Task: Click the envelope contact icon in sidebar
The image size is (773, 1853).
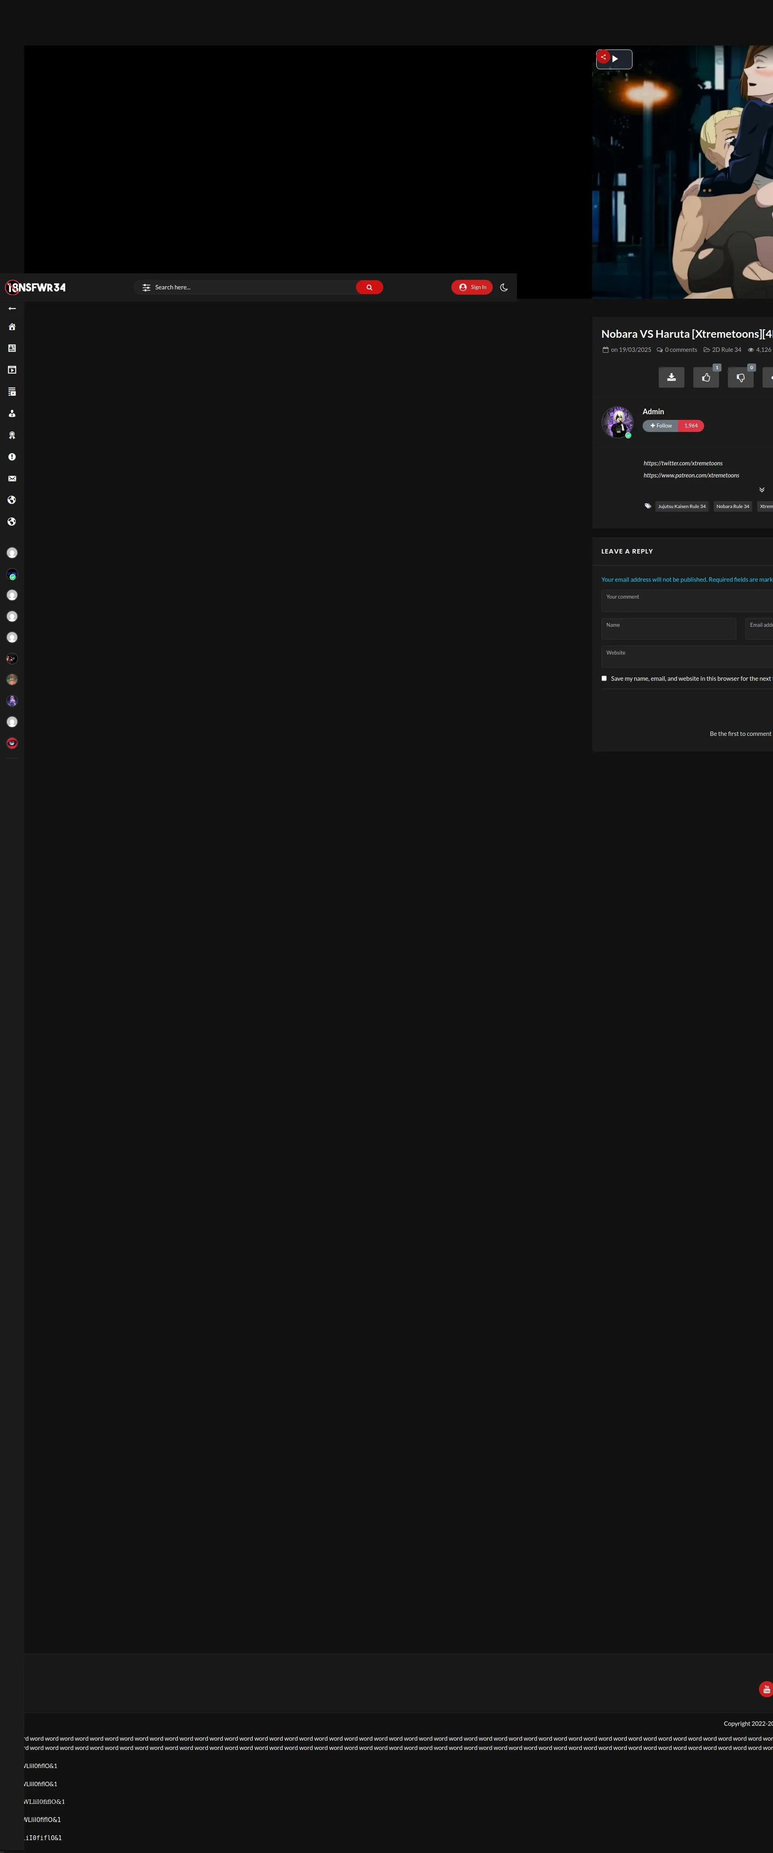Action: pyautogui.click(x=12, y=478)
